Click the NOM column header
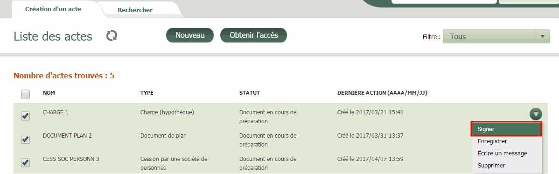The width and height of the screenshot is (559, 174). point(49,93)
